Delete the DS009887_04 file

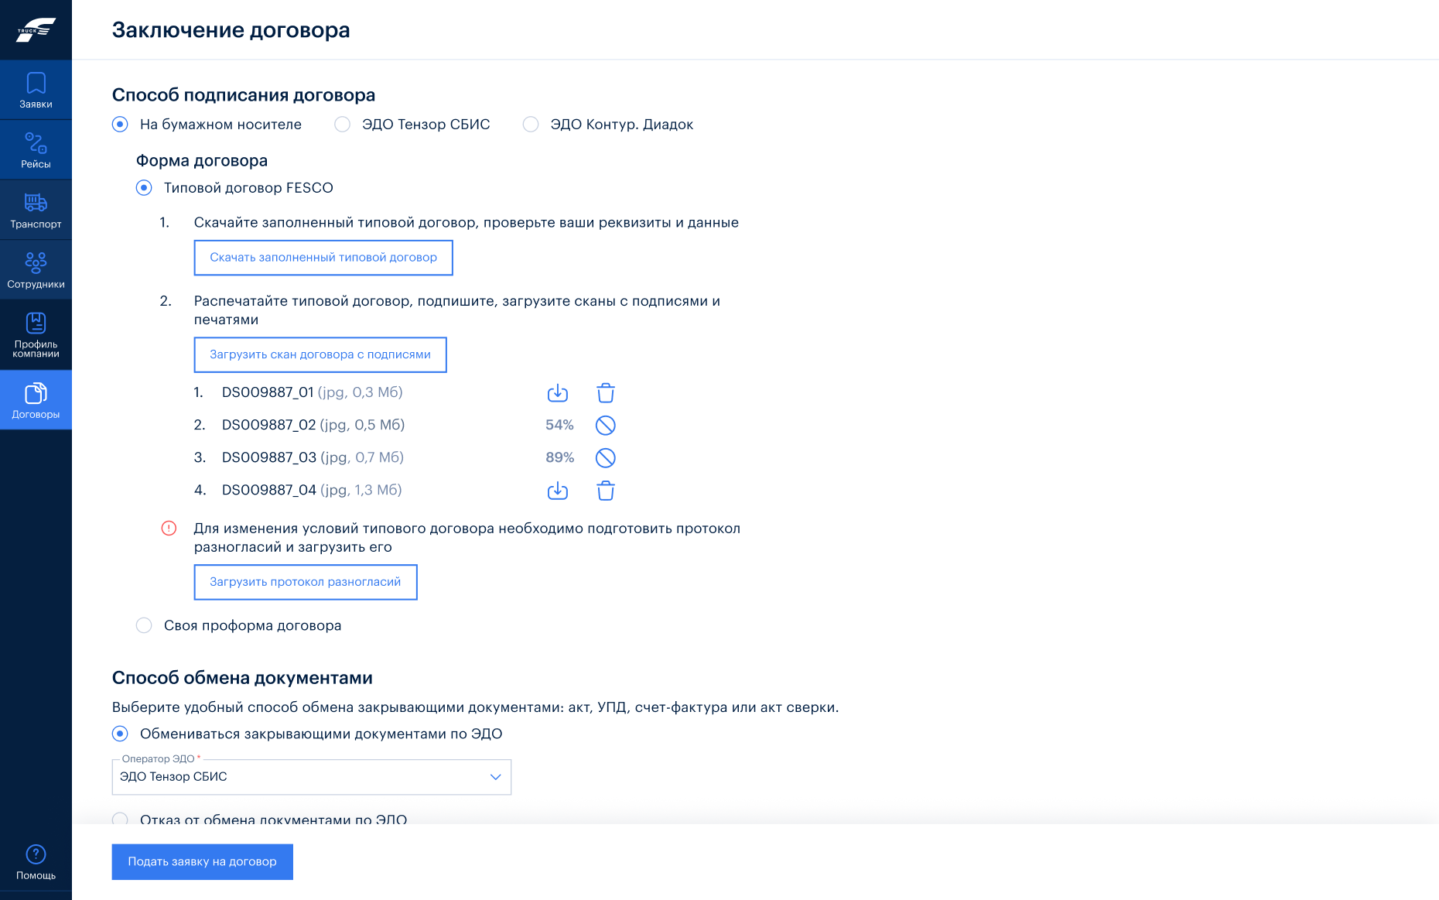click(x=606, y=491)
